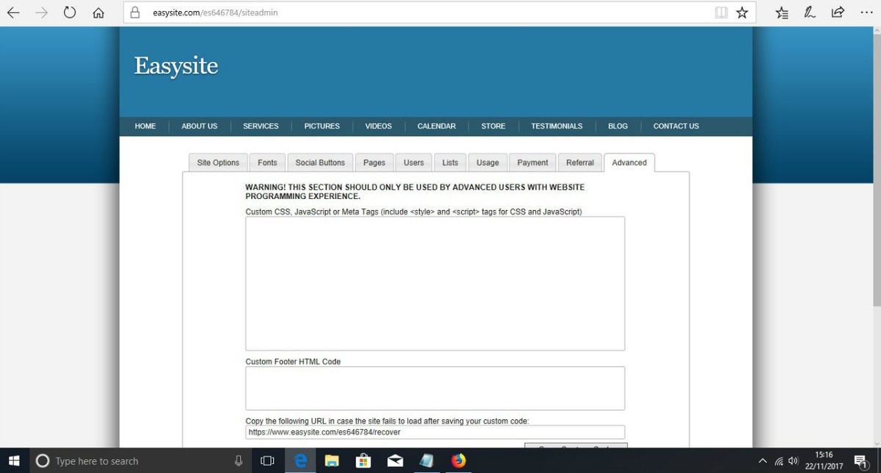The width and height of the screenshot is (881, 473).
Task: Click the volume speaker tray icon
Action: pos(793,461)
